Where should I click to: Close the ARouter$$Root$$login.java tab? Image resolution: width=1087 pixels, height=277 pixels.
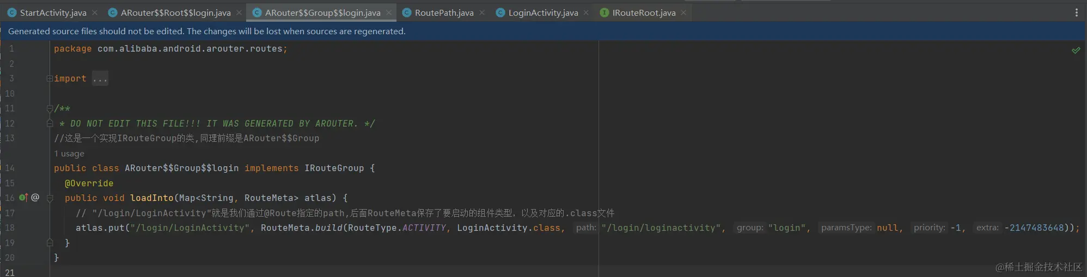pos(239,12)
